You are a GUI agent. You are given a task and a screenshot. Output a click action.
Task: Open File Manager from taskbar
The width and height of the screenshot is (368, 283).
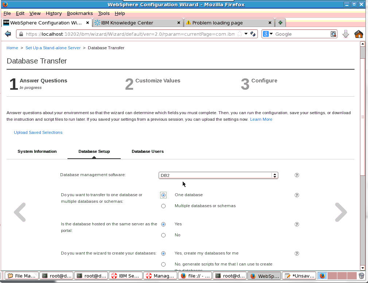point(22,276)
